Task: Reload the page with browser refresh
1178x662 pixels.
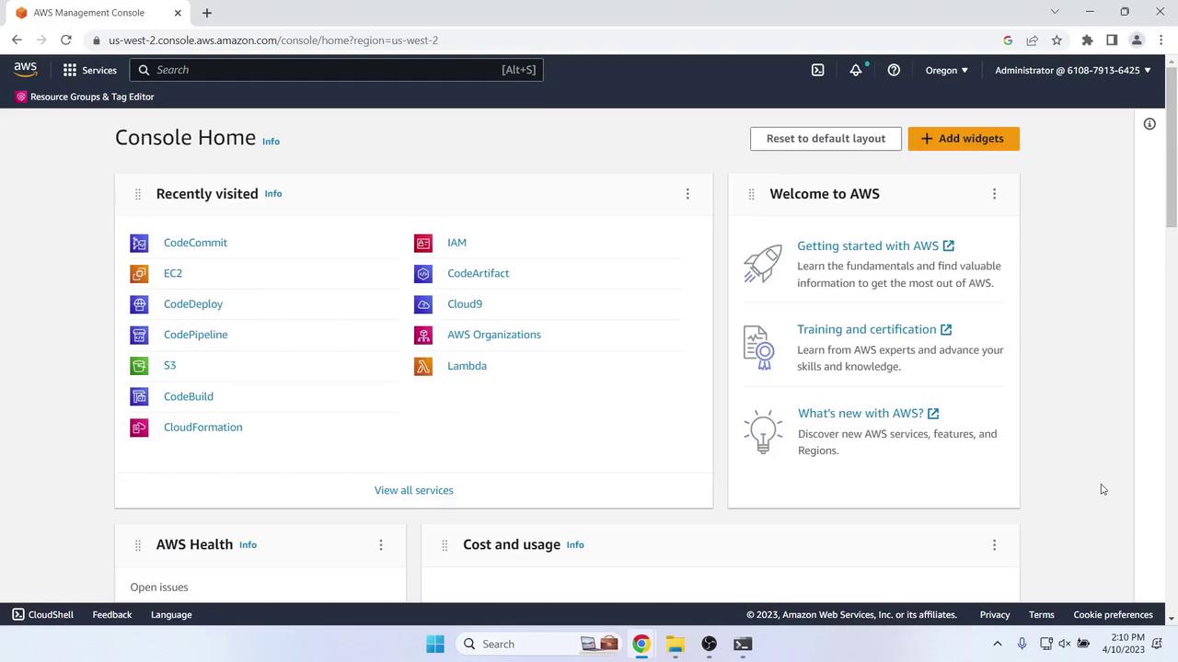Action: point(66,40)
